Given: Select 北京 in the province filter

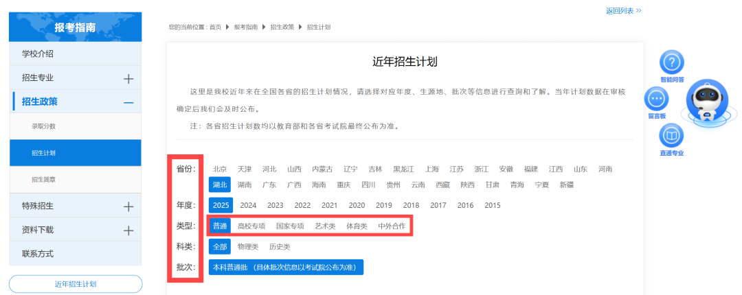Looking at the screenshot, I should click(x=220, y=169).
